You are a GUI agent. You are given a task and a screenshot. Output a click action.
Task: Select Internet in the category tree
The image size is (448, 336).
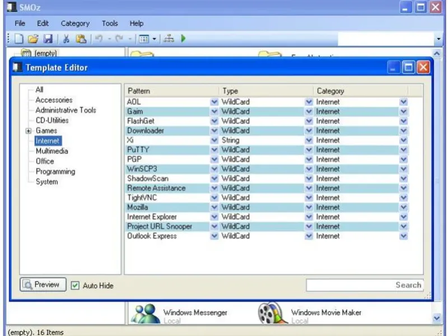(48, 141)
